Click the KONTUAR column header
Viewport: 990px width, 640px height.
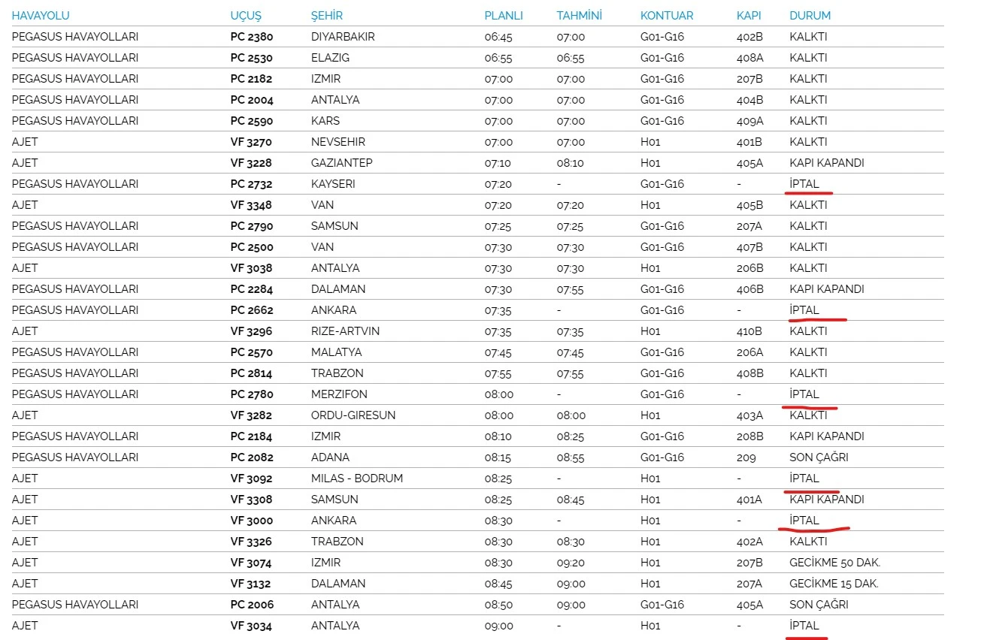pyautogui.click(x=666, y=15)
